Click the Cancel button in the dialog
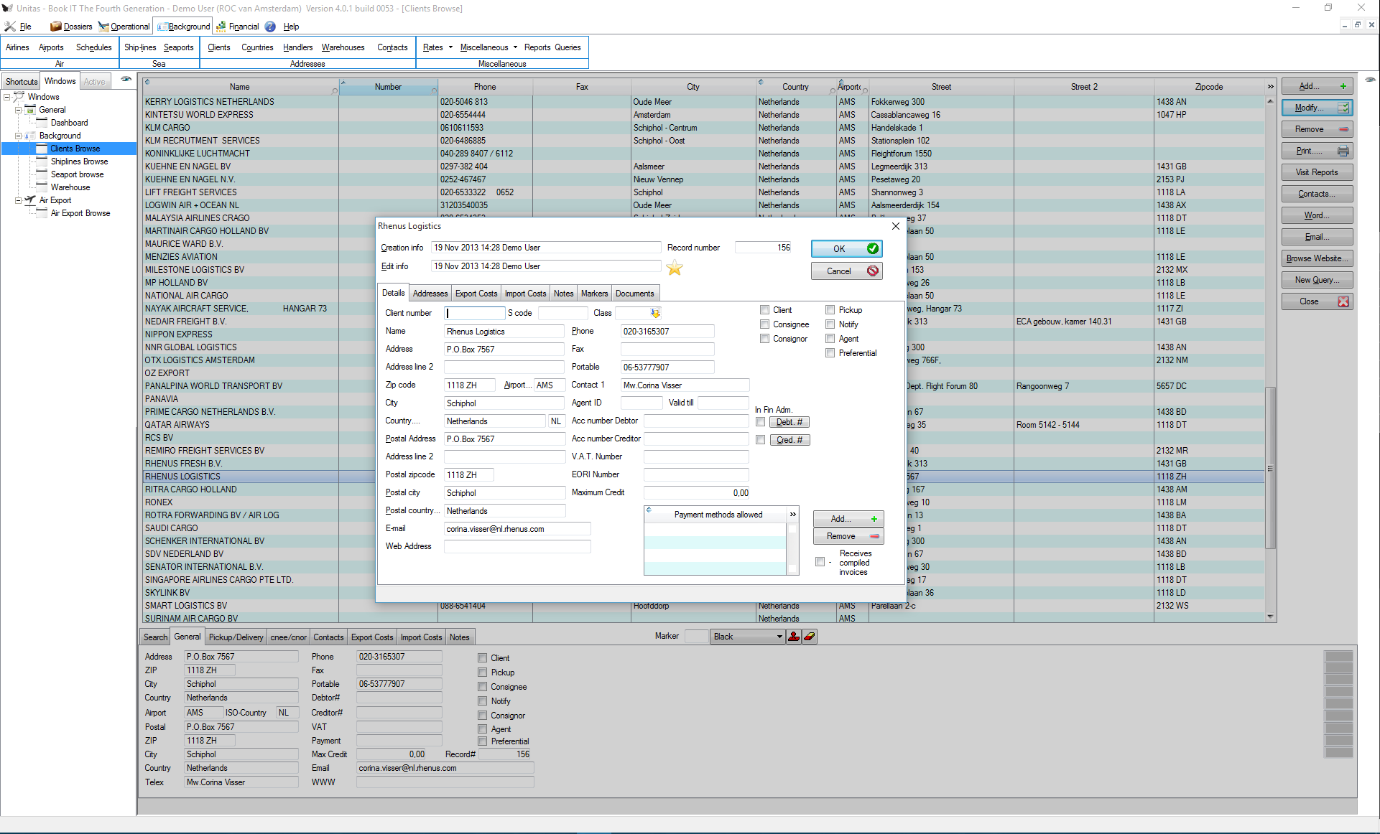The width and height of the screenshot is (1380, 834). [x=846, y=271]
